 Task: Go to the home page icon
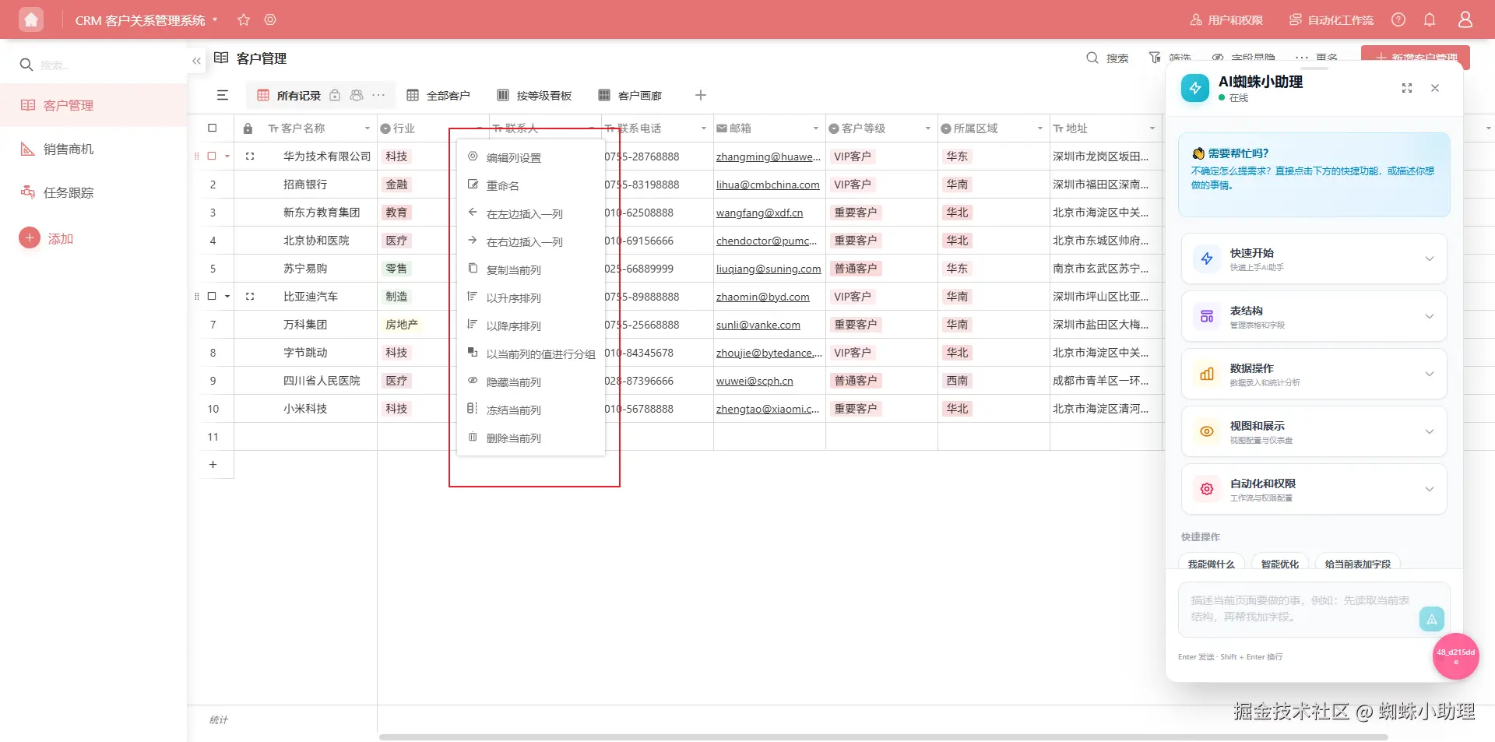click(x=31, y=19)
